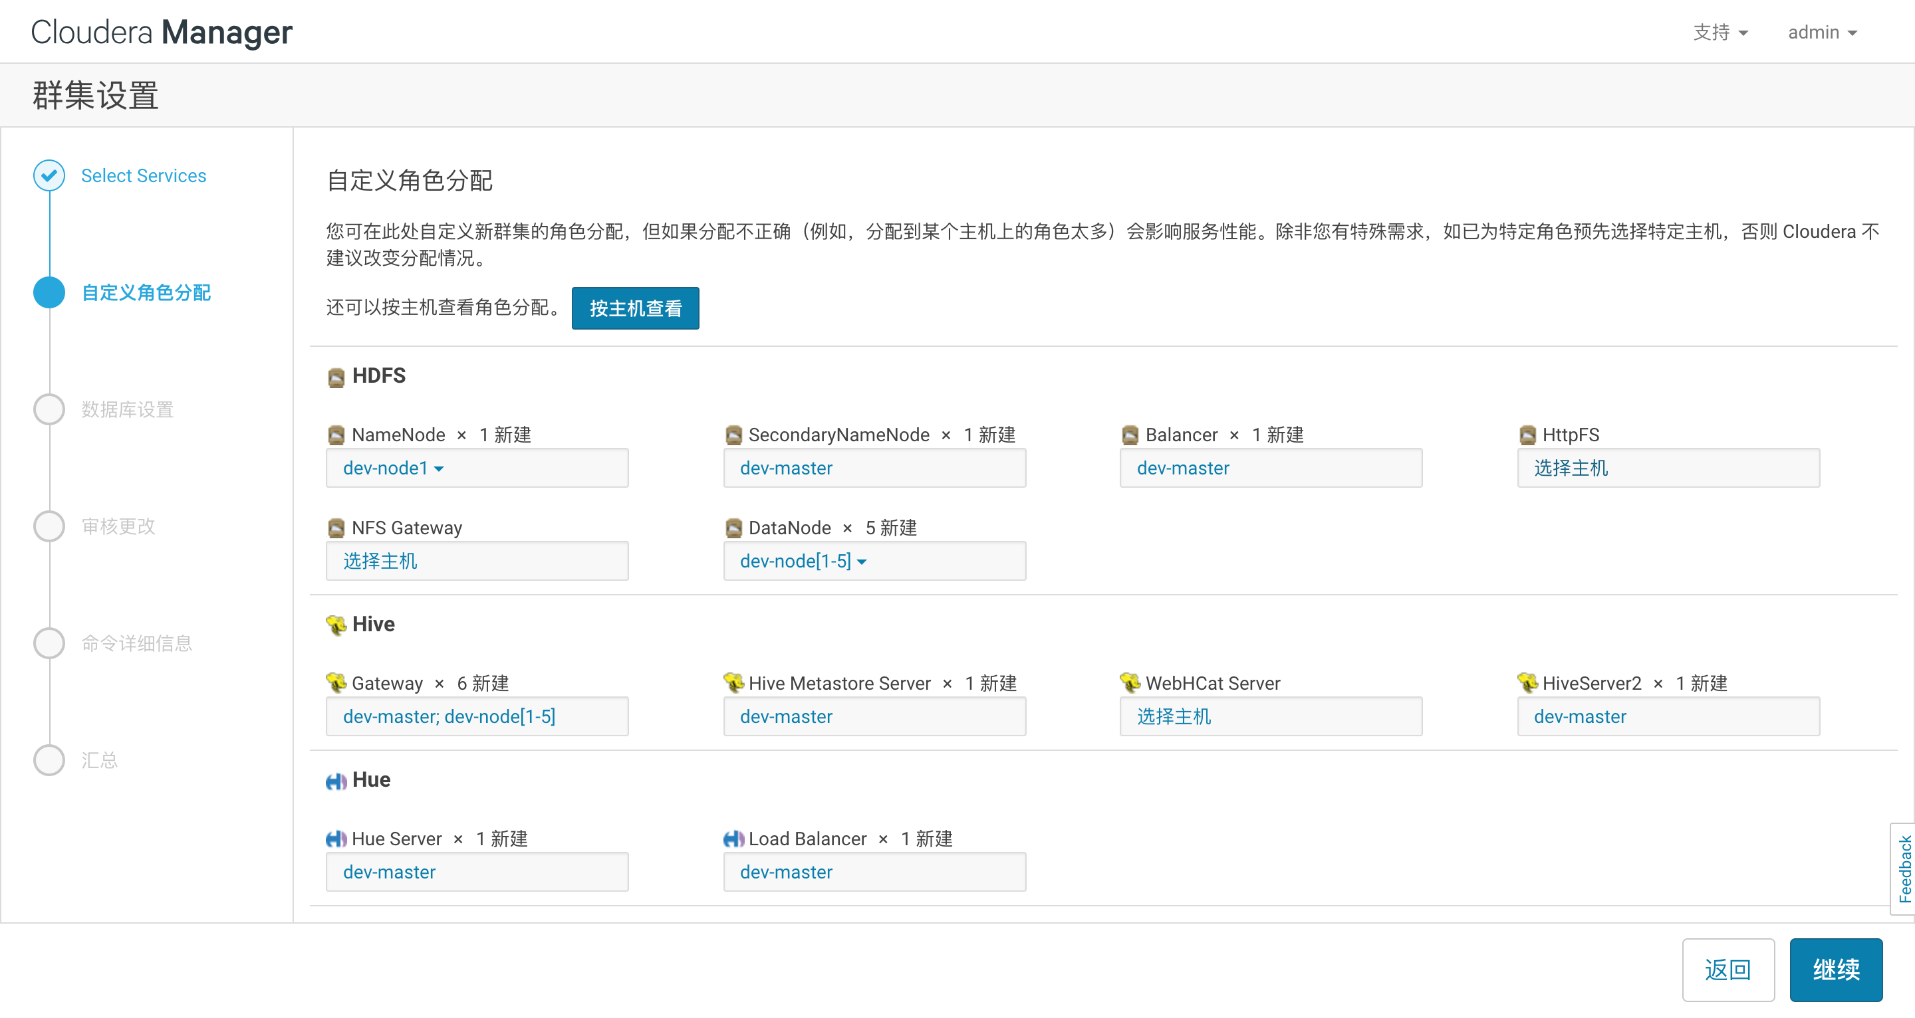Click the NameNode role icon

(x=336, y=435)
